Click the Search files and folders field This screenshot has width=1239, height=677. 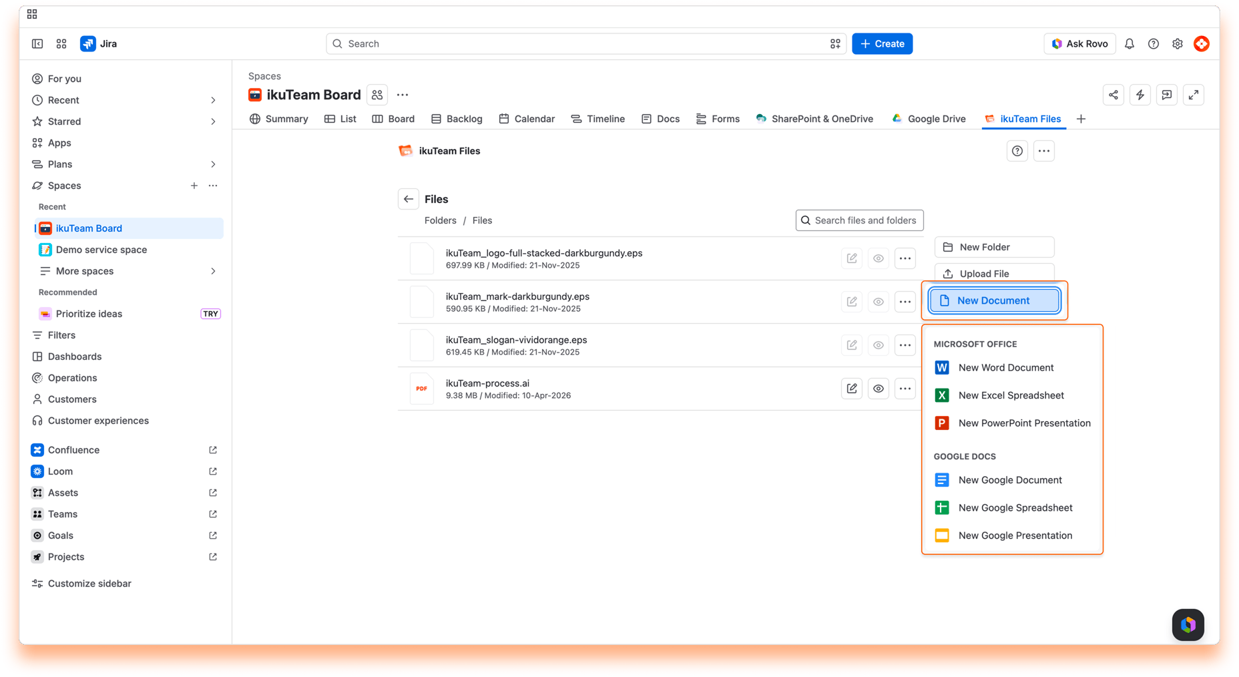pyautogui.click(x=860, y=220)
